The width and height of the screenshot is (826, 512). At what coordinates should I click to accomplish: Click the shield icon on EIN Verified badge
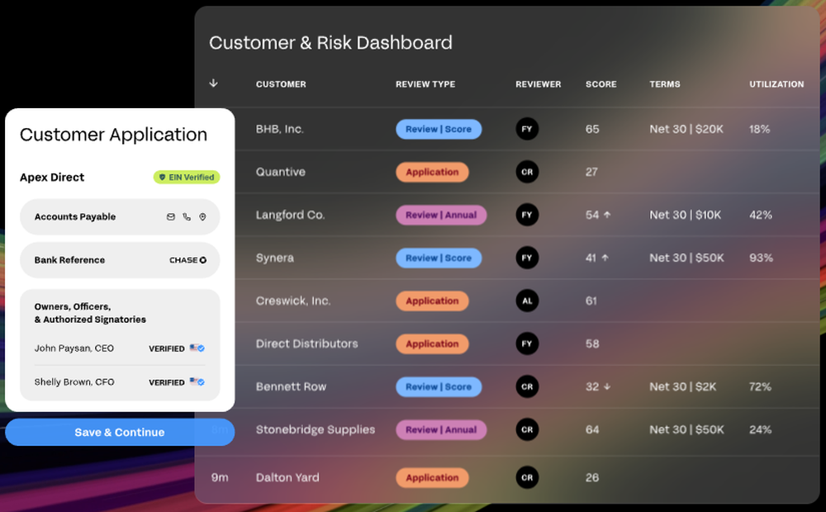tap(162, 176)
